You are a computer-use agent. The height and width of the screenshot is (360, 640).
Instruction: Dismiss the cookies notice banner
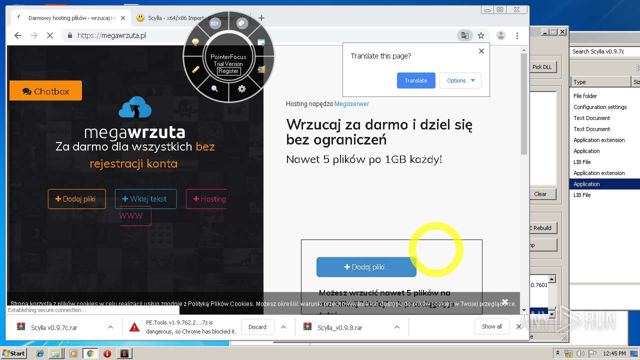coord(505,302)
